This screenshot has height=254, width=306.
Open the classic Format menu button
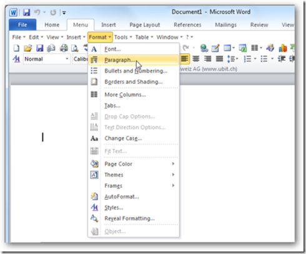tap(100, 37)
